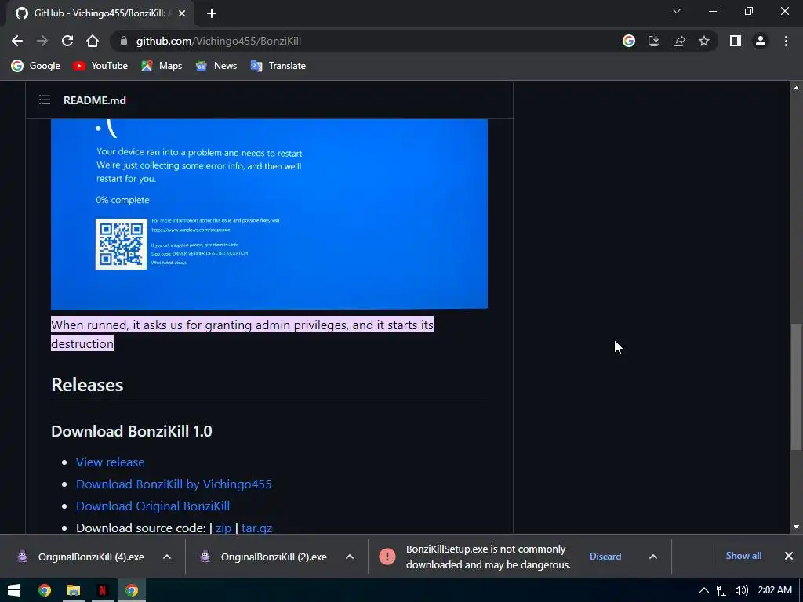Click the page scrollbar down arrow

click(796, 527)
